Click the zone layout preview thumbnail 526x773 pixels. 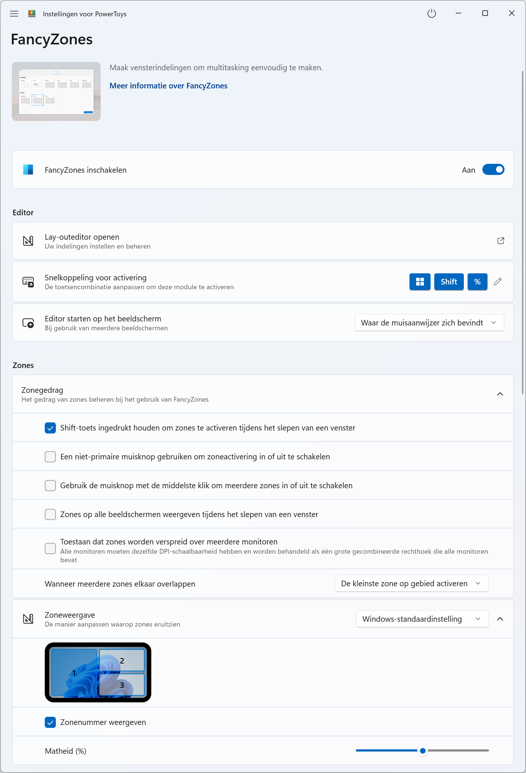(x=98, y=672)
